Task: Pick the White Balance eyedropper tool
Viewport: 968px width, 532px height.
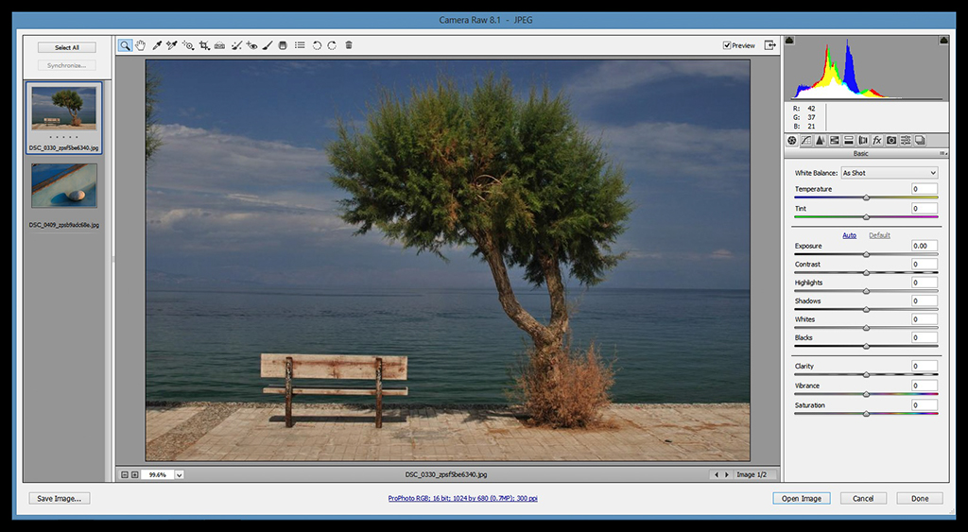Action: 157,45
